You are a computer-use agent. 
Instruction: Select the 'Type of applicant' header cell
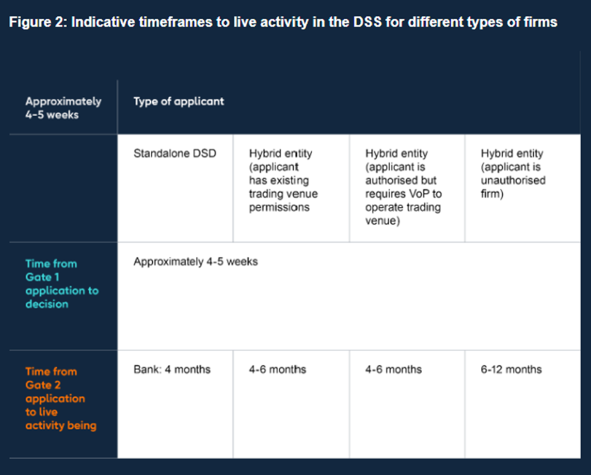tap(178, 101)
